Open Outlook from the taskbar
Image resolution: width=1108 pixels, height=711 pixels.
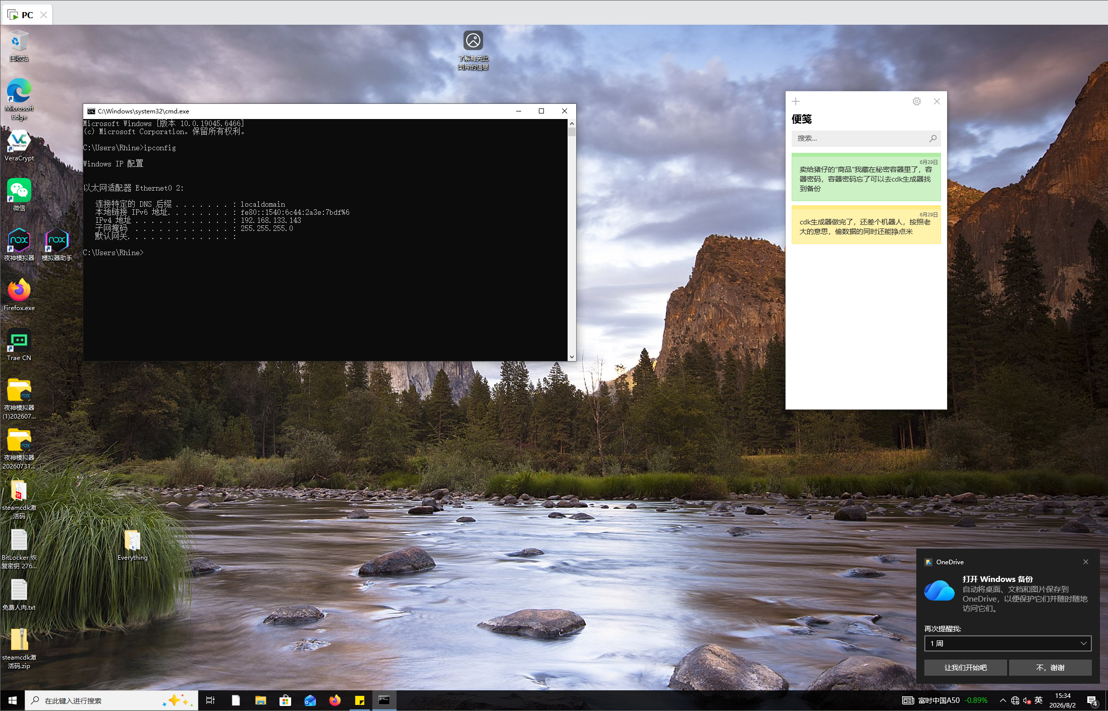tap(310, 700)
